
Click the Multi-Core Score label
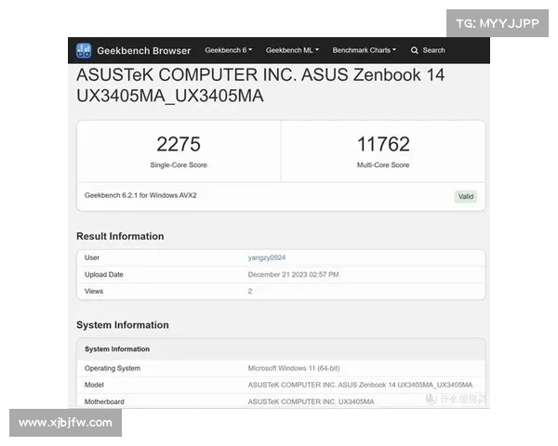[383, 165]
